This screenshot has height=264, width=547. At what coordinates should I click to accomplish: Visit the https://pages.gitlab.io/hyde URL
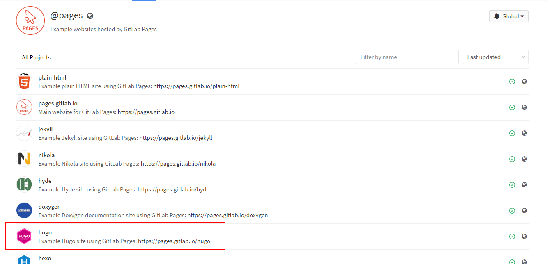pos(173,189)
